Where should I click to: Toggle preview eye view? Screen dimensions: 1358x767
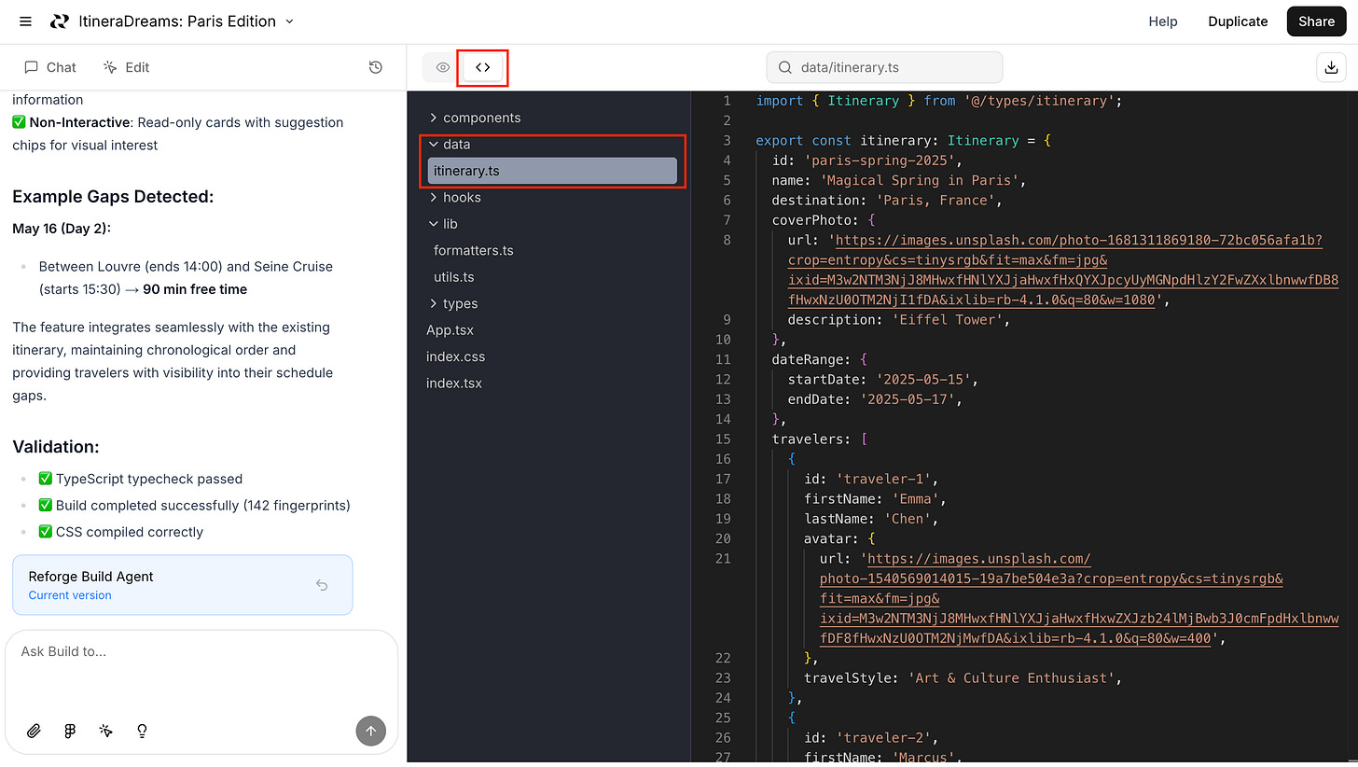click(x=443, y=67)
